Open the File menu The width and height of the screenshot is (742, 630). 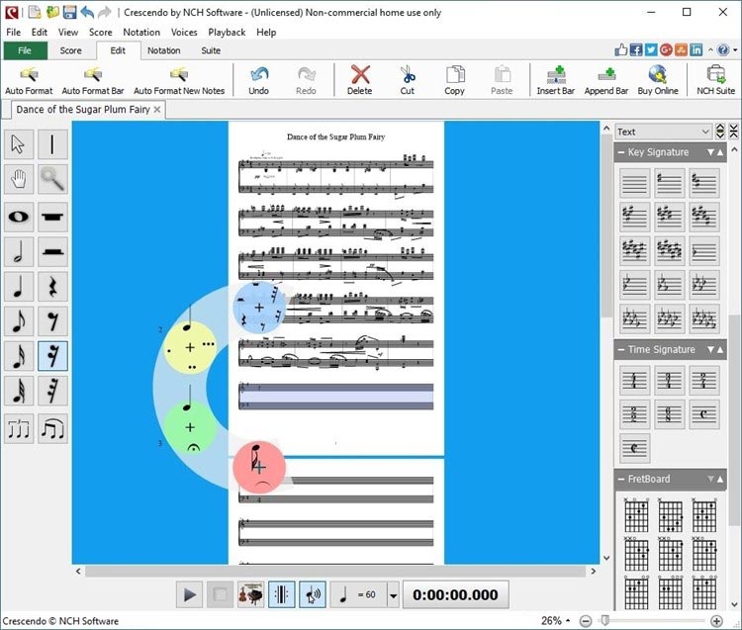(x=13, y=33)
